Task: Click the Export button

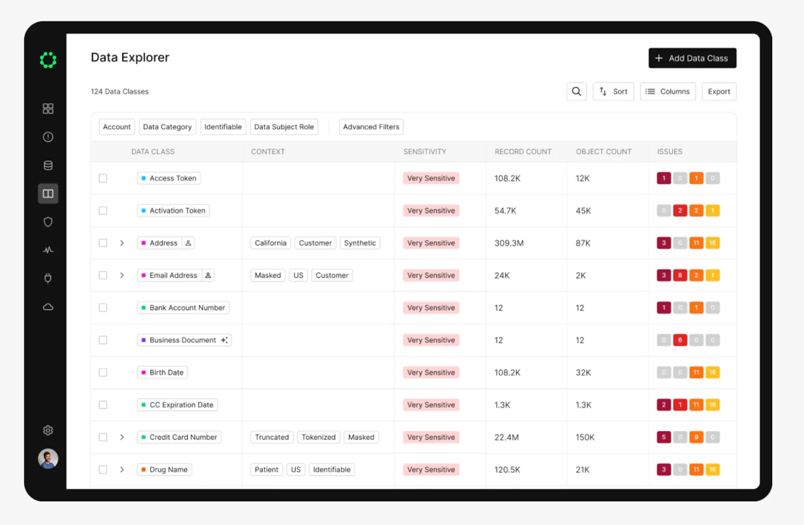Action: tap(719, 91)
